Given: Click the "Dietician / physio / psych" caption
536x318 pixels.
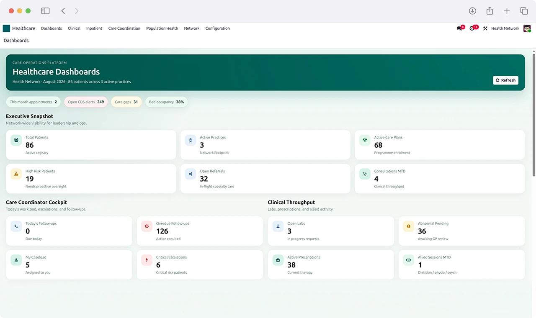Looking at the screenshot, I should (x=437, y=273).
